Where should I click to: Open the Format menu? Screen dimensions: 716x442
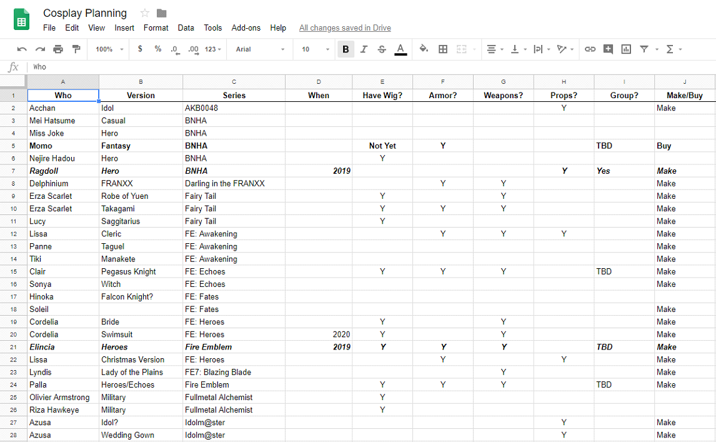[156, 28]
